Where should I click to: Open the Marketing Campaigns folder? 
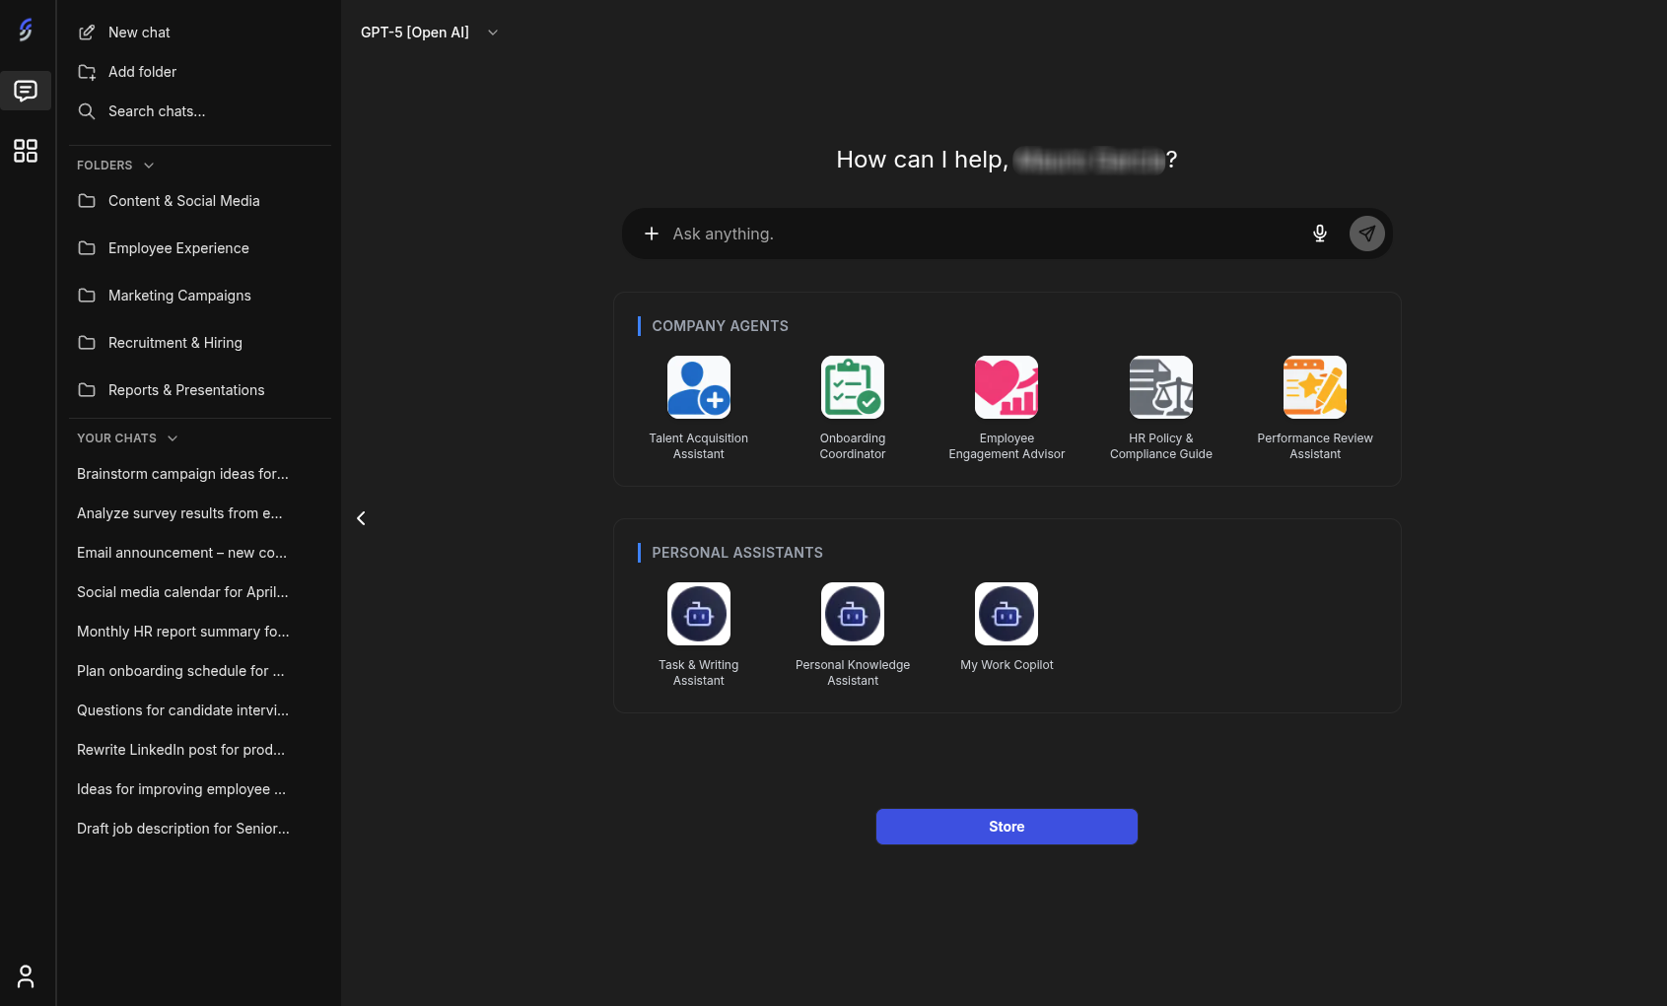(179, 296)
